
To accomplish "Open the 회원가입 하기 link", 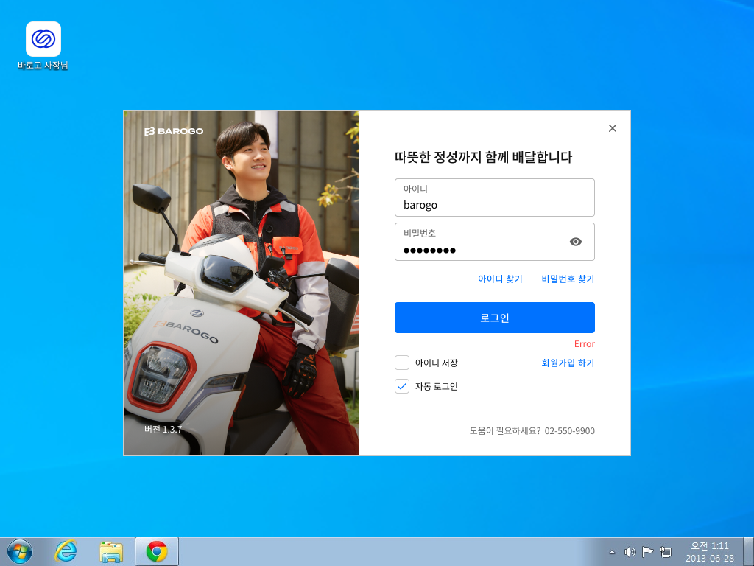I will (568, 363).
